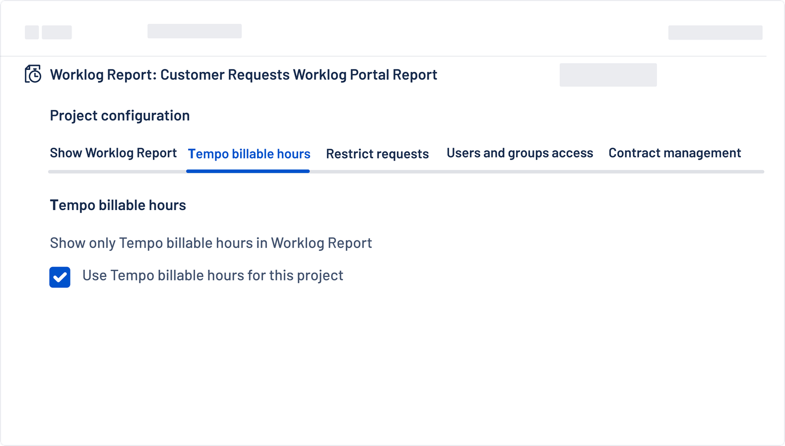This screenshot has width=785, height=446.
Task: Open Users and groups access tab
Action: click(x=520, y=153)
